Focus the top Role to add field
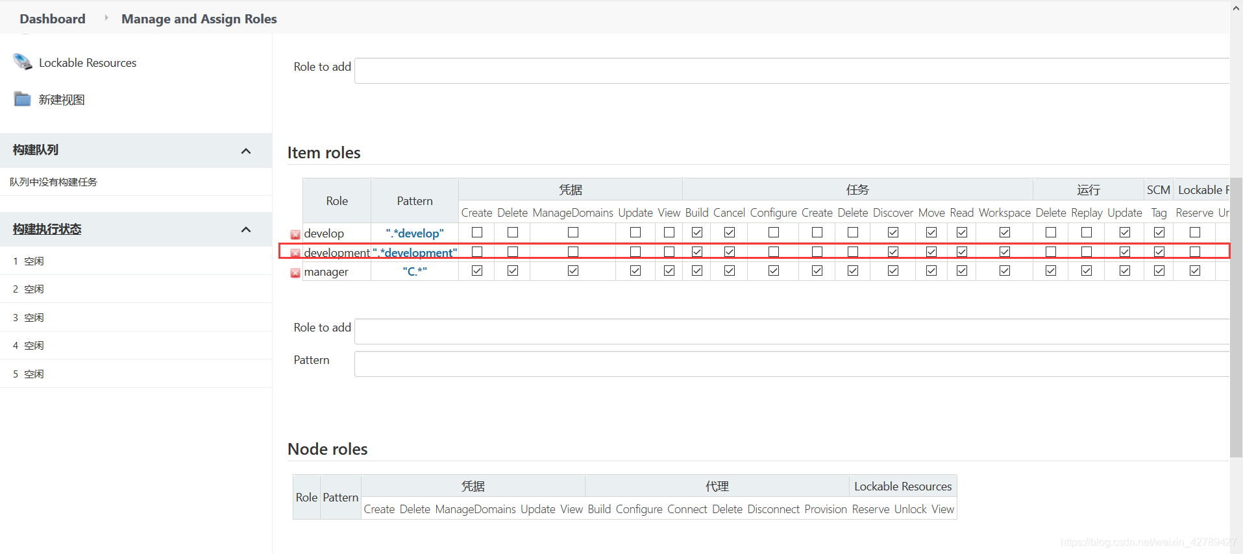 (x=792, y=71)
